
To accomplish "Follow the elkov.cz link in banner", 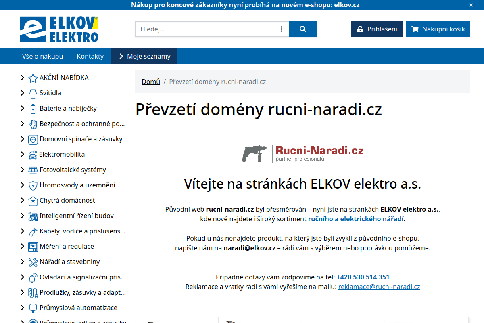I will click(347, 5).
